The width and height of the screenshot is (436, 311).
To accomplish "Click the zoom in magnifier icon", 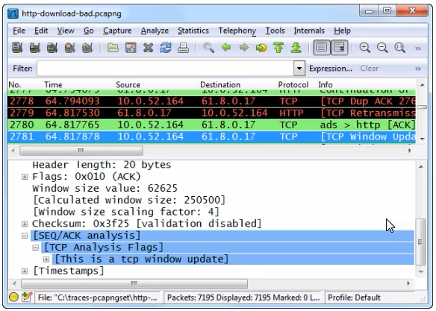I will [365, 48].
